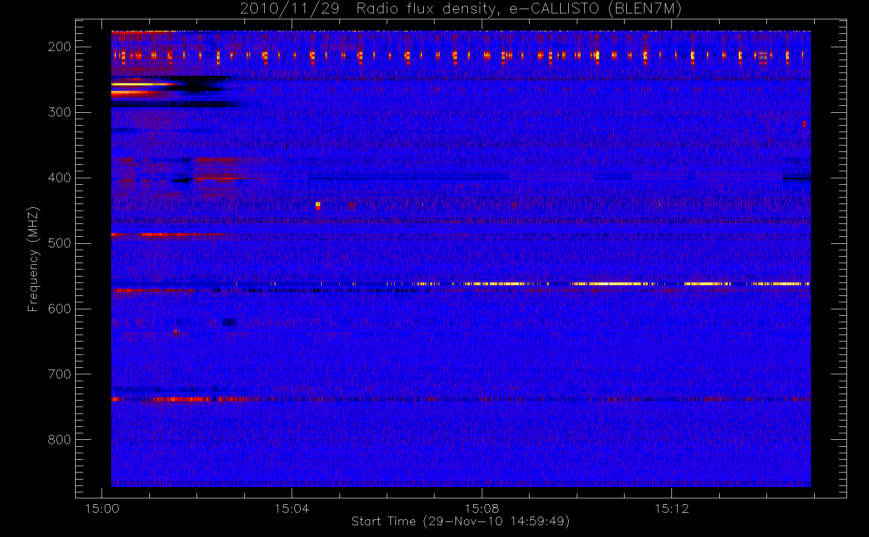Click the 300 frequency tick label

pyautogui.click(x=60, y=112)
